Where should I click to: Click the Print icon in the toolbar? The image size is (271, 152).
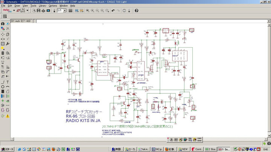[x=43, y=11]
